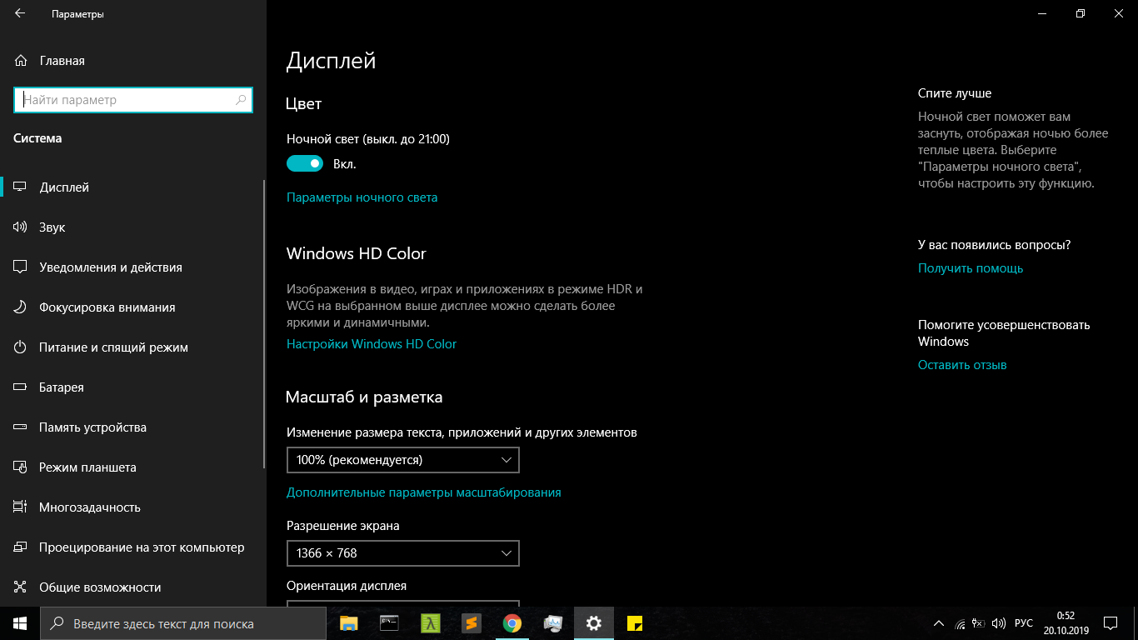Open the Настройки Windows HD Color link
The width and height of the screenshot is (1138, 640).
(372, 344)
